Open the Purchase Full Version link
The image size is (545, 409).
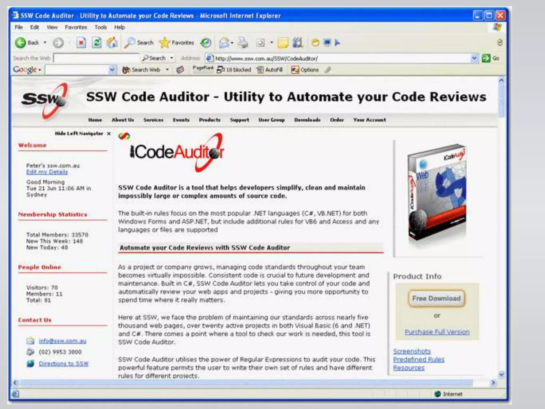click(x=437, y=332)
